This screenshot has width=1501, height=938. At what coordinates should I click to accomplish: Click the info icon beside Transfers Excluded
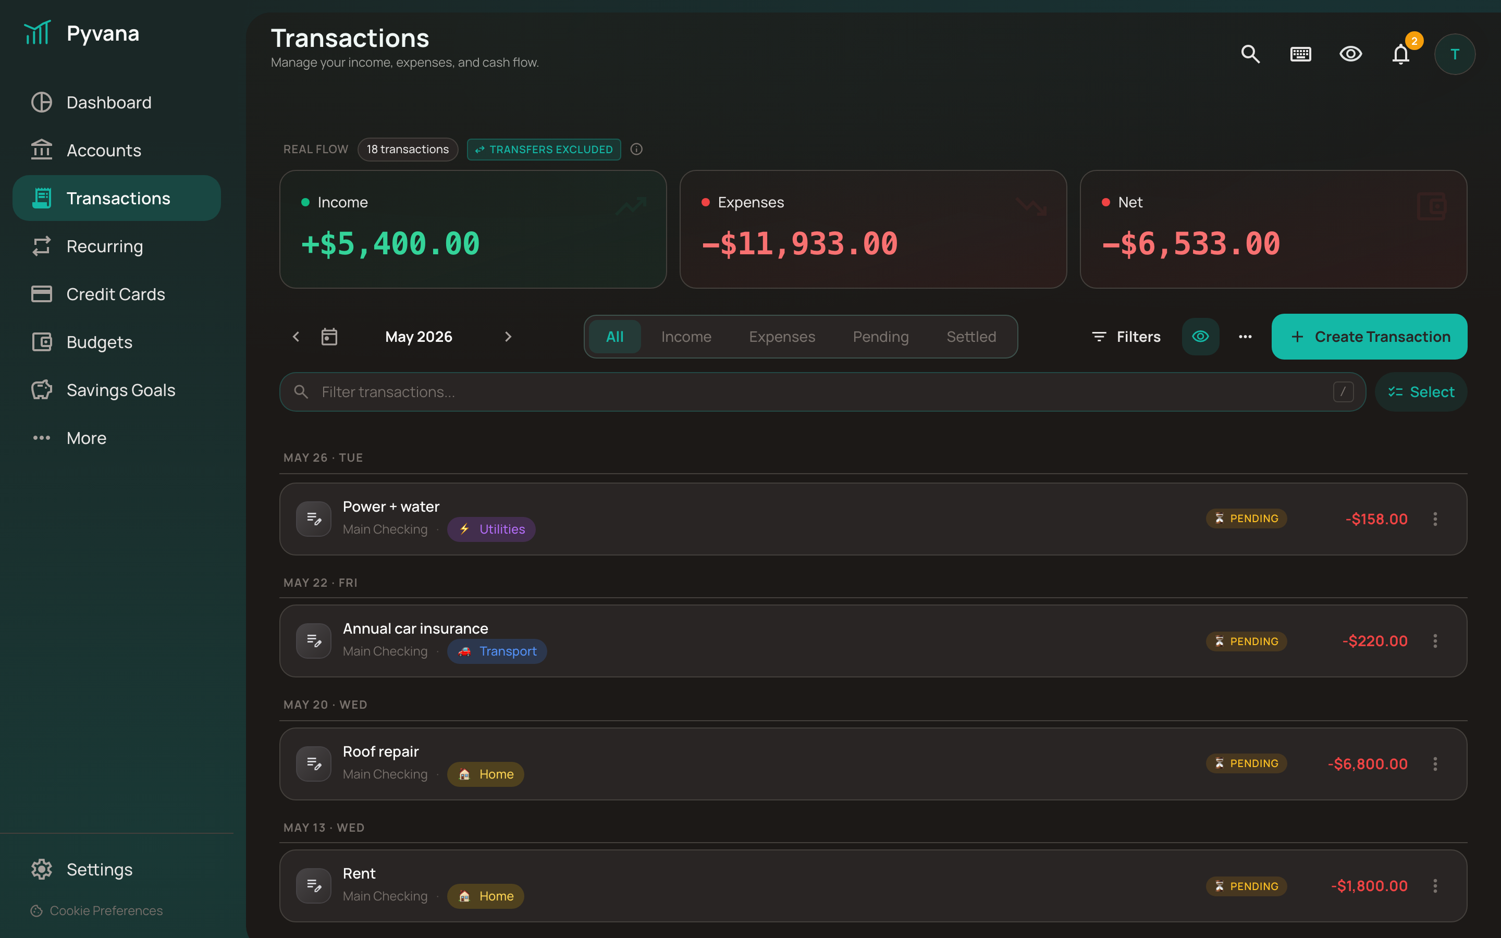[636, 149]
